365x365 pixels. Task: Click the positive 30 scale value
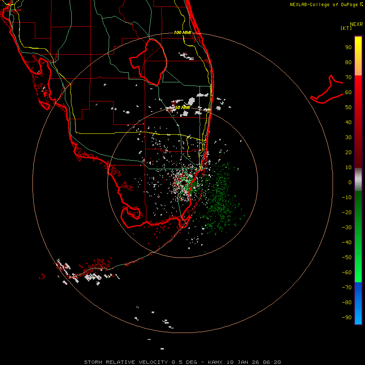click(x=348, y=137)
